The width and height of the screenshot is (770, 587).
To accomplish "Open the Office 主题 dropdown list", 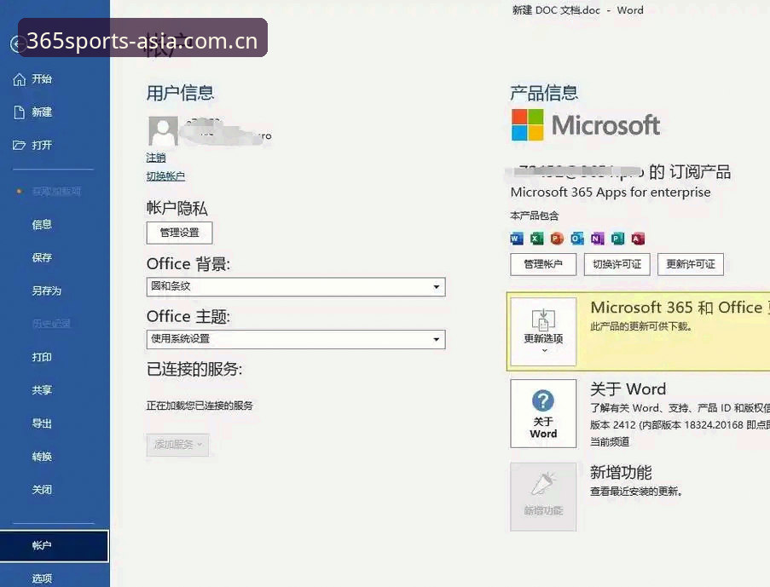I will pos(296,339).
